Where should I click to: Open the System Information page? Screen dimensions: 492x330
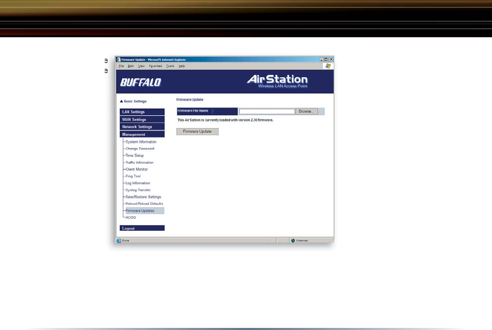[x=141, y=142]
